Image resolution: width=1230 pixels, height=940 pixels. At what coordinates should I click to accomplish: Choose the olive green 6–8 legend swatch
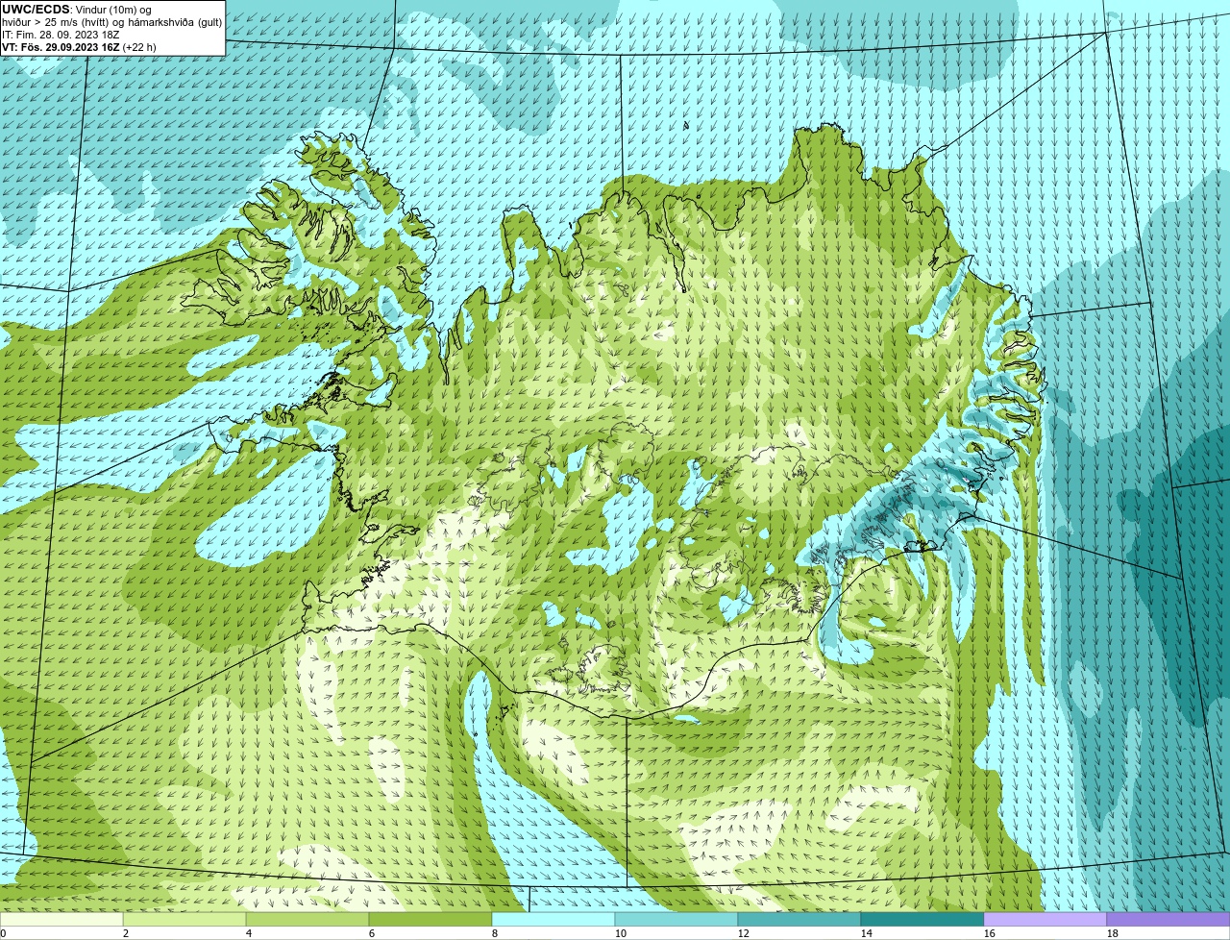click(x=430, y=919)
